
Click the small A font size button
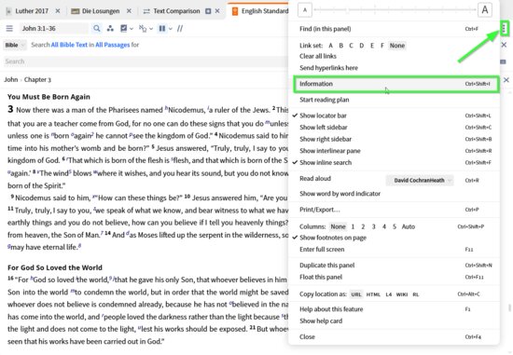click(305, 10)
